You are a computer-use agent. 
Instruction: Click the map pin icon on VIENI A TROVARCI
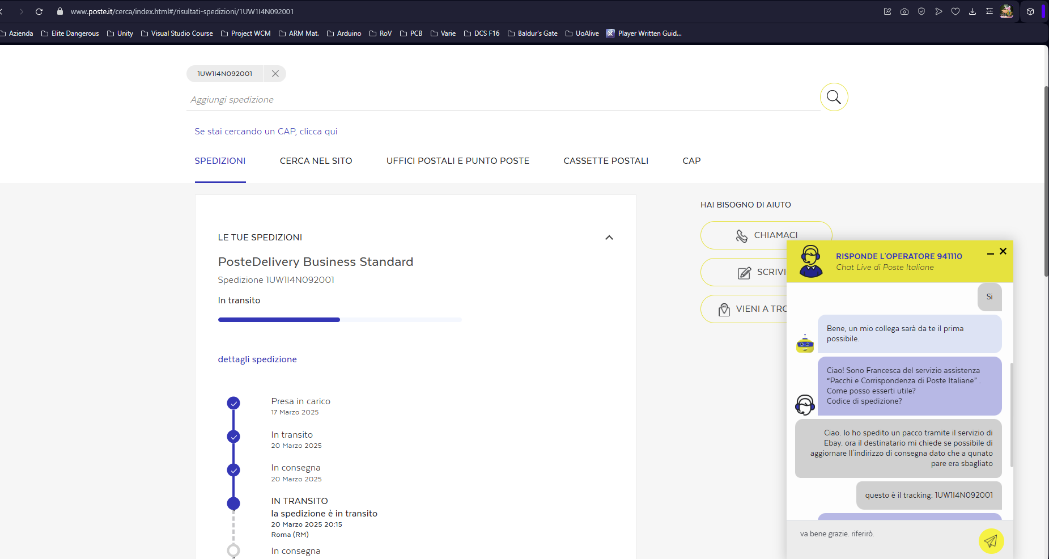(x=724, y=310)
